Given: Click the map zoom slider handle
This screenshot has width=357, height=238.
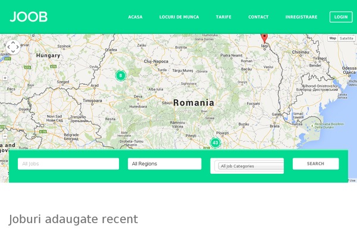Looking at the screenshot, I should [x=5, y=115].
